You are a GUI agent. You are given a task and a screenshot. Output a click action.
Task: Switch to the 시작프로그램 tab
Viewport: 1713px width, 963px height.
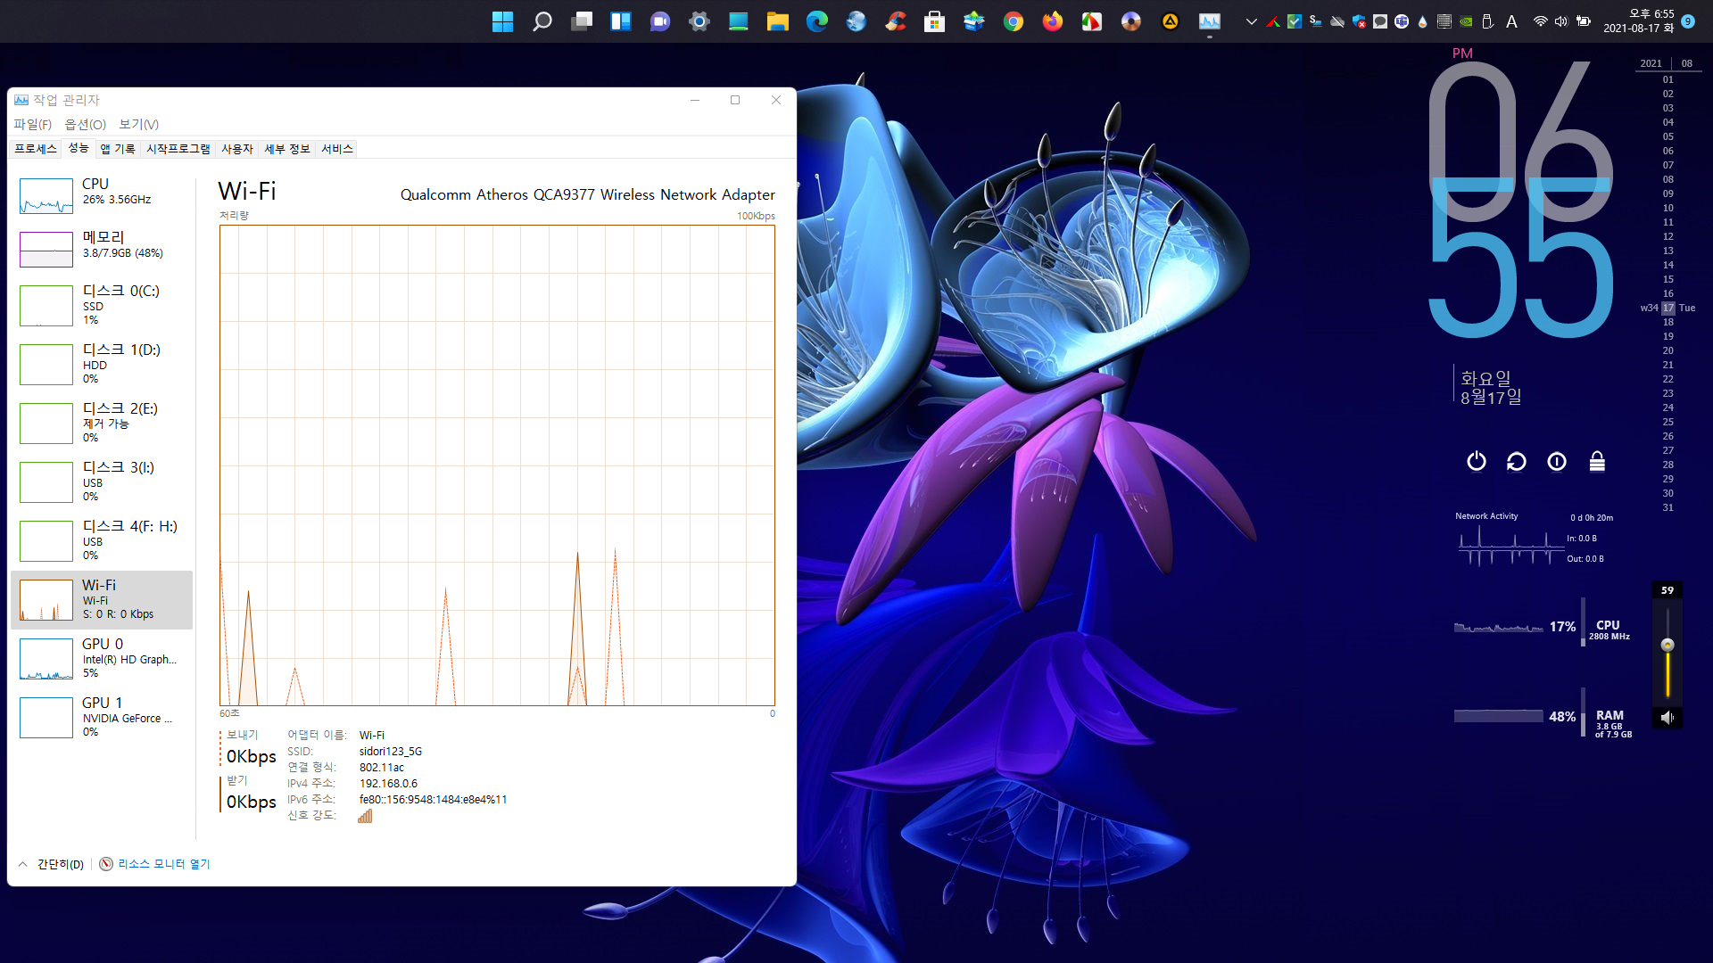click(x=178, y=149)
